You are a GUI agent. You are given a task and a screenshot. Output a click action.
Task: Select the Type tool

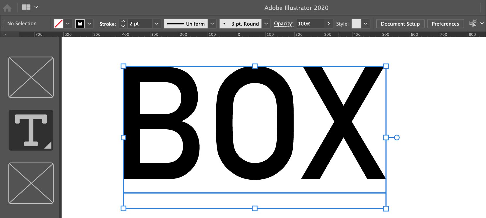click(x=31, y=130)
